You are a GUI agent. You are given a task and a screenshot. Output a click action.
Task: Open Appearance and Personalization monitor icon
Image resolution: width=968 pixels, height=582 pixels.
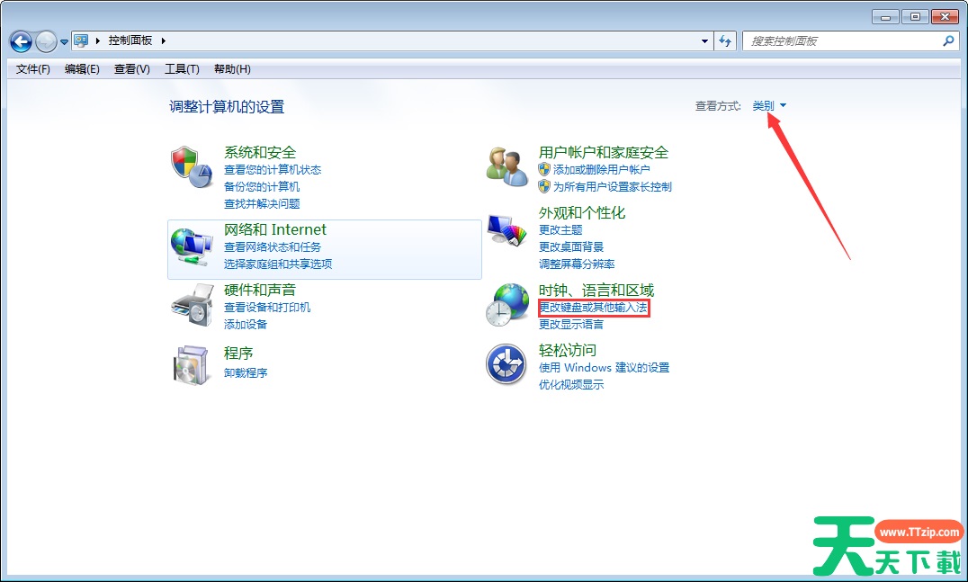pos(506,230)
